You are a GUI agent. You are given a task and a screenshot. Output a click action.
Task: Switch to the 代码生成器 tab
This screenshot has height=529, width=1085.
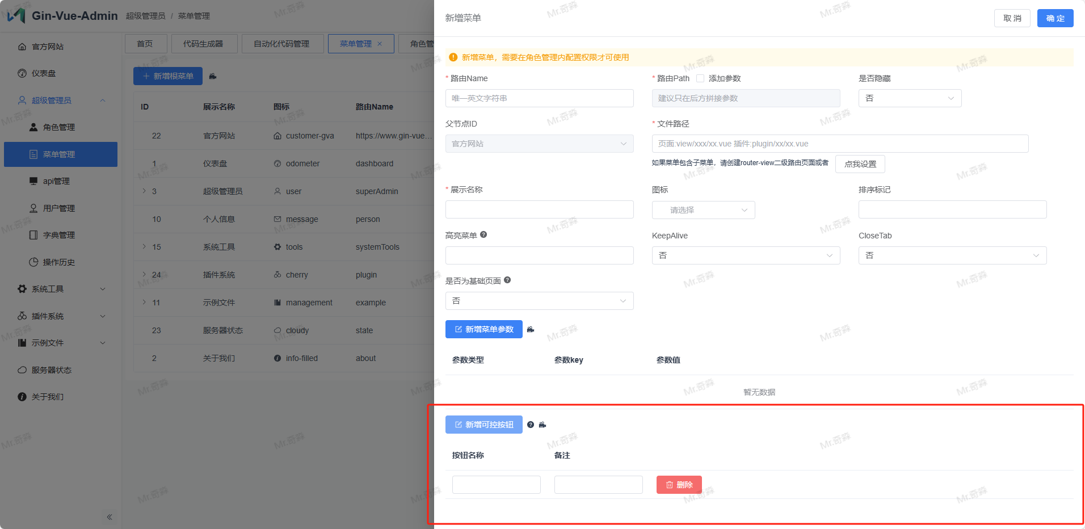click(203, 44)
